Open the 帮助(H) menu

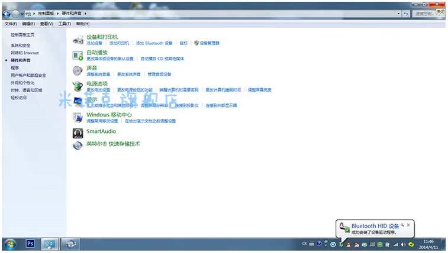click(x=83, y=24)
